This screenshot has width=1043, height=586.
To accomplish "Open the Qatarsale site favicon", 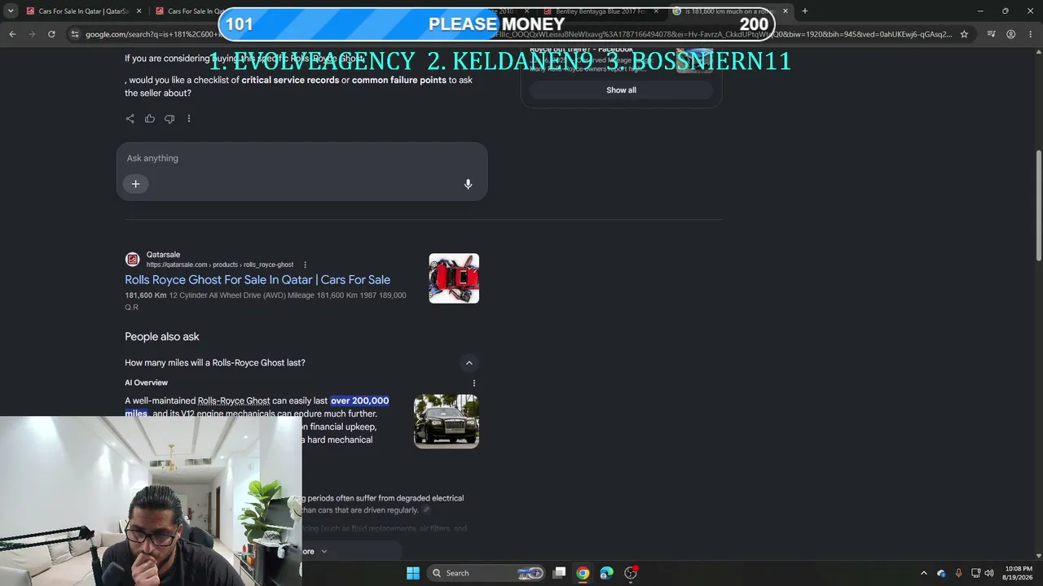I will click(x=132, y=260).
